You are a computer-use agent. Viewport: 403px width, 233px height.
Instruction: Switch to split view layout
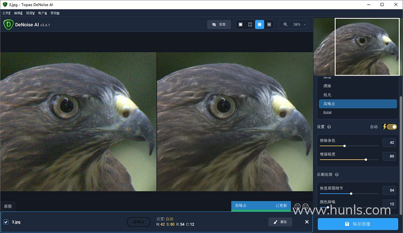(250, 24)
